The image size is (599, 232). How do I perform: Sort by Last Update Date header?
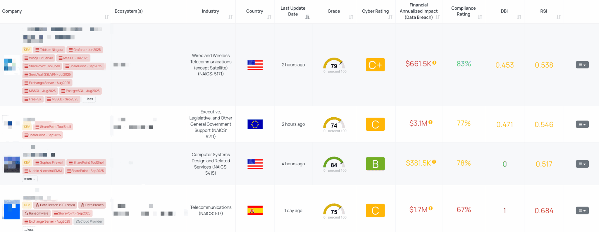click(x=307, y=17)
